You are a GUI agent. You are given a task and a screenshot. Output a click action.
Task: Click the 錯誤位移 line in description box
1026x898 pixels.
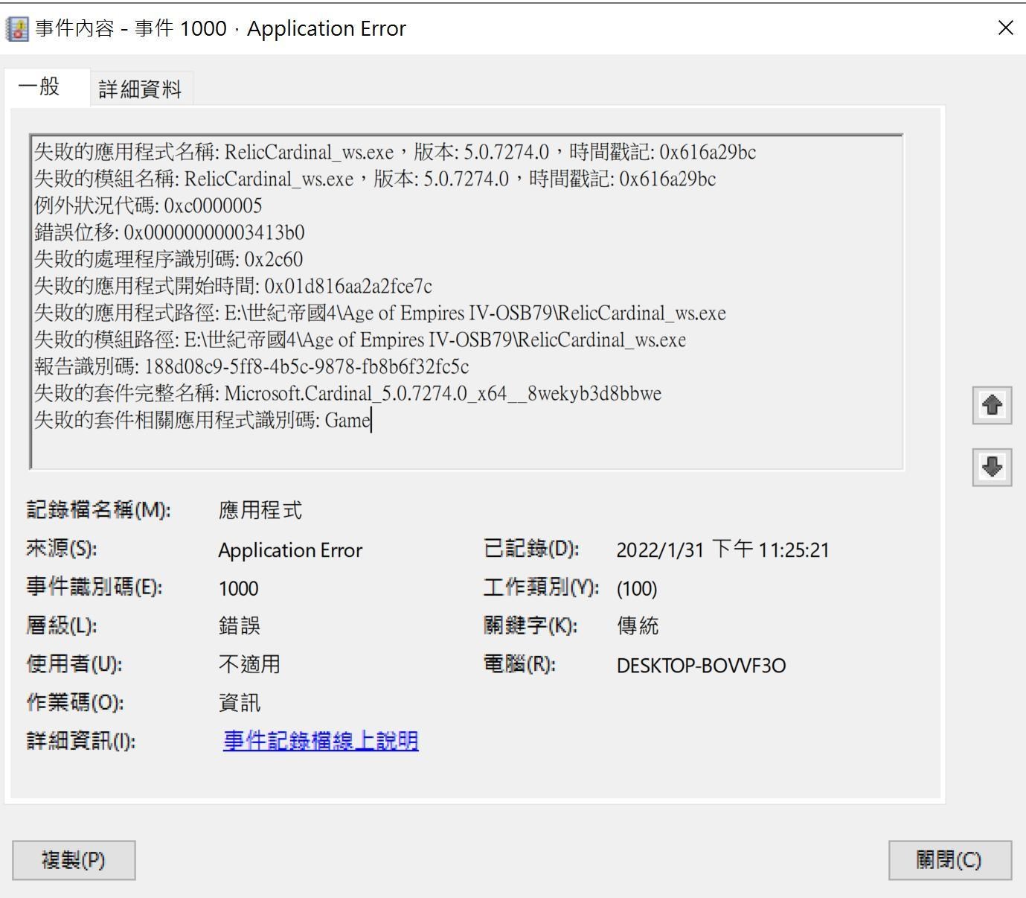[170, 233]
